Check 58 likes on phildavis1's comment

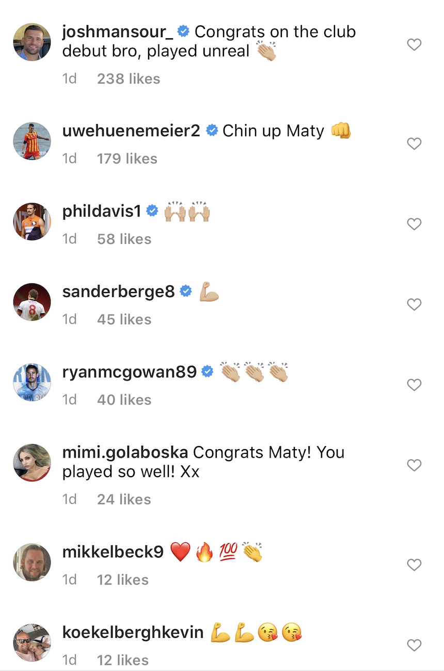click(124, 239)
